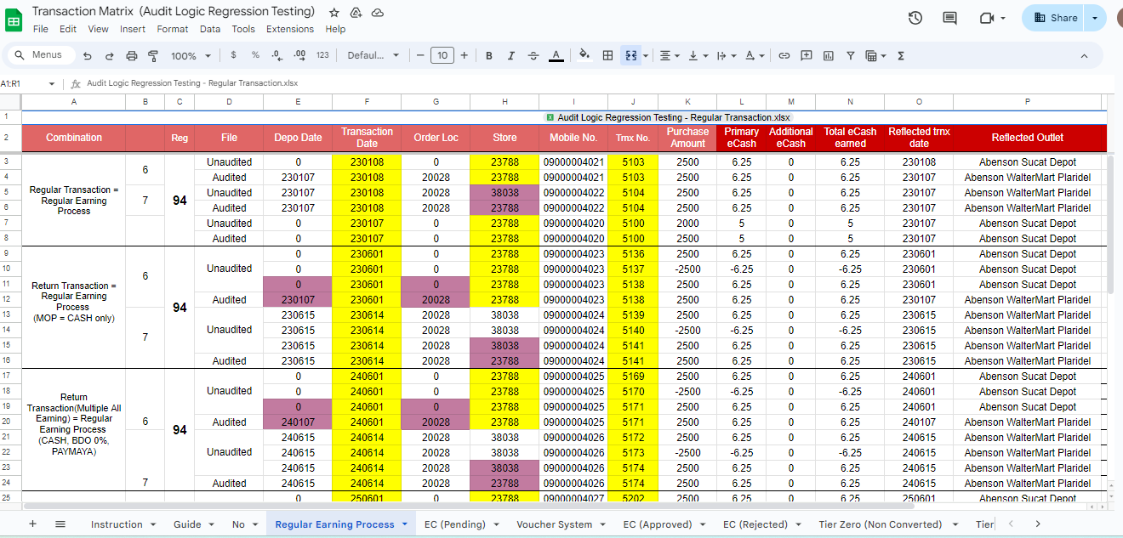Expand merge cells options arrow
The width and height of the screenshot is (1123, 538).
[x=646, y=55]
